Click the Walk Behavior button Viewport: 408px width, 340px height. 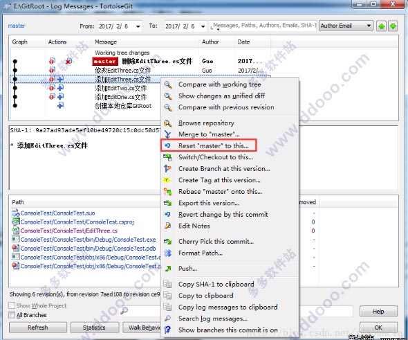[x=142, y=328]
